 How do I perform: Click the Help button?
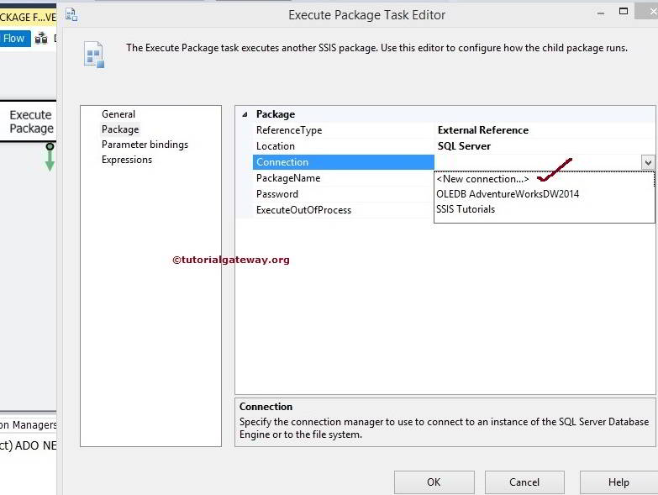point(619,482)
